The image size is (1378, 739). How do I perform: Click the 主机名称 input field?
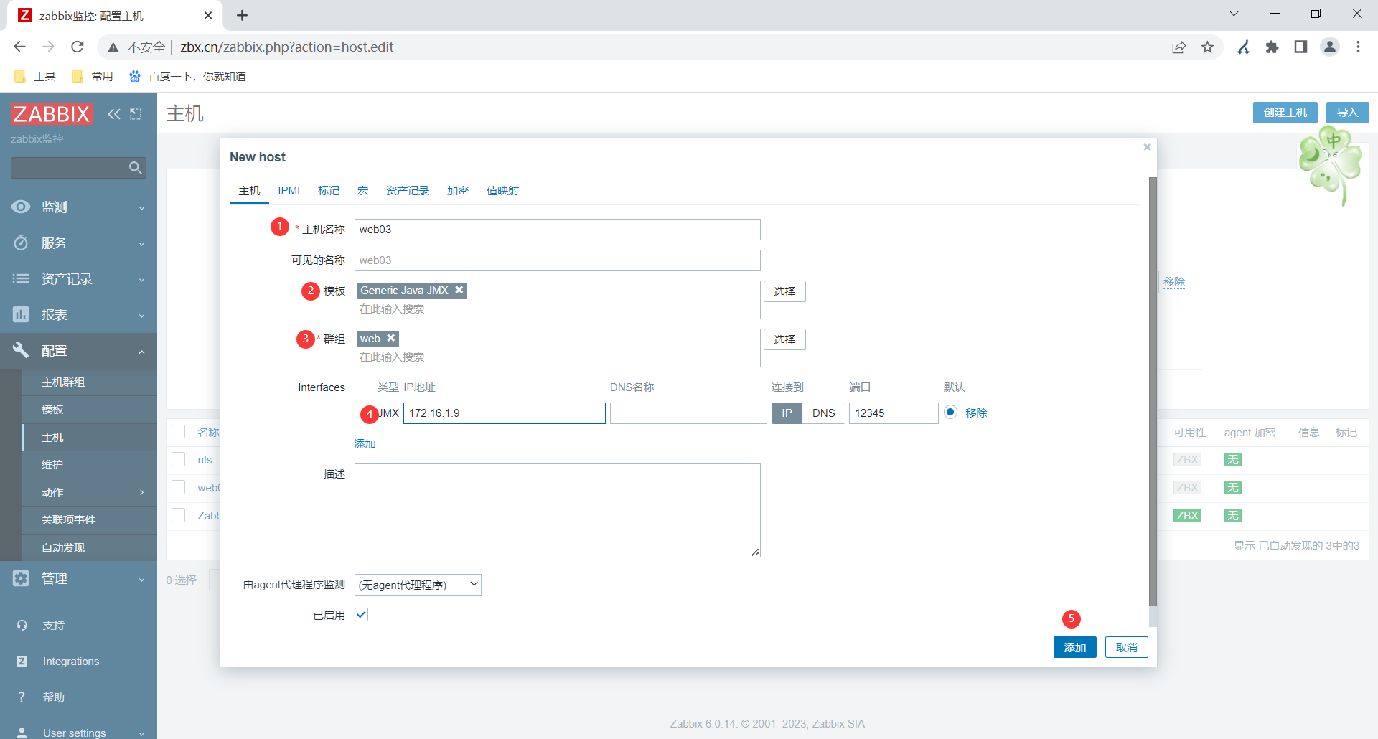[x=557, y=230]
